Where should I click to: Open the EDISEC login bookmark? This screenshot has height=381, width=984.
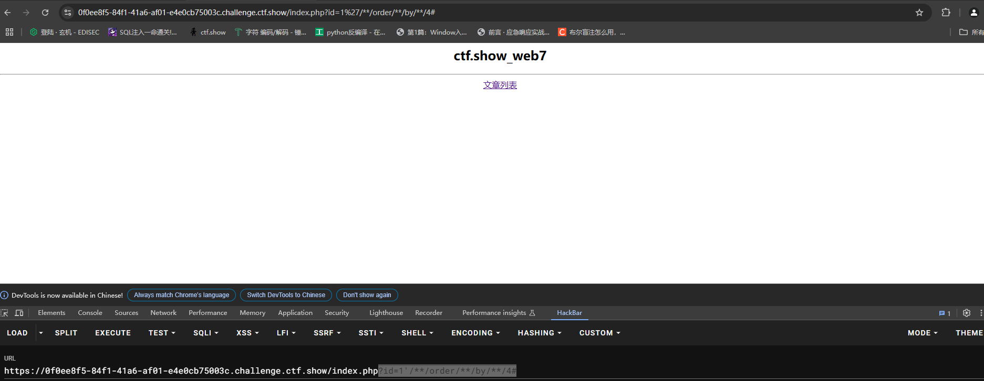[x=64, y=32]
